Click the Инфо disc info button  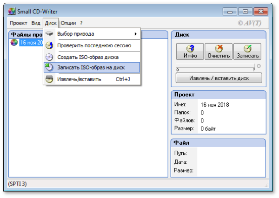pos(190,51)
